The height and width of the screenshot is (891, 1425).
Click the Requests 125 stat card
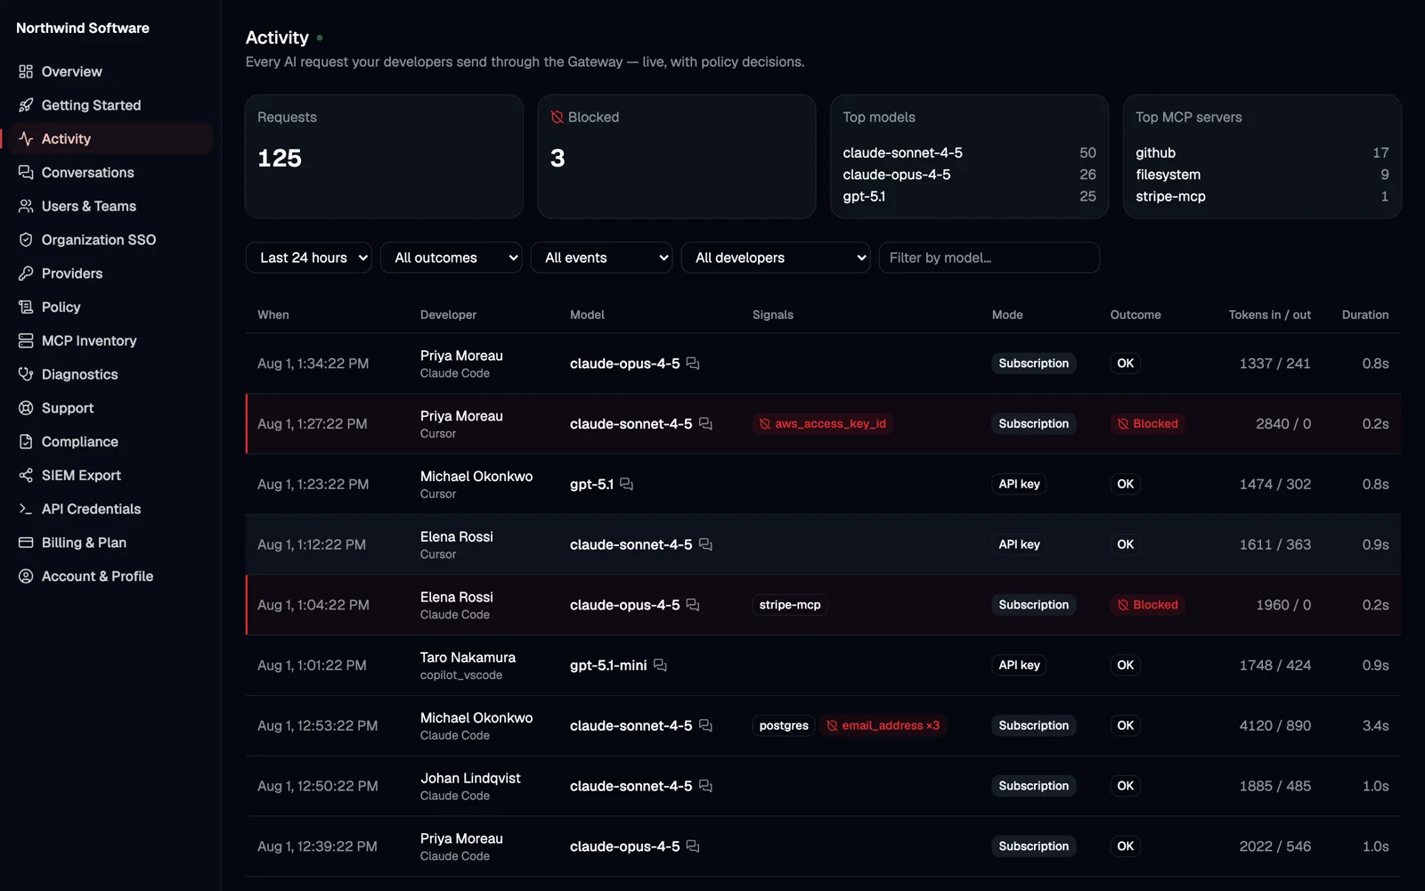384,157
